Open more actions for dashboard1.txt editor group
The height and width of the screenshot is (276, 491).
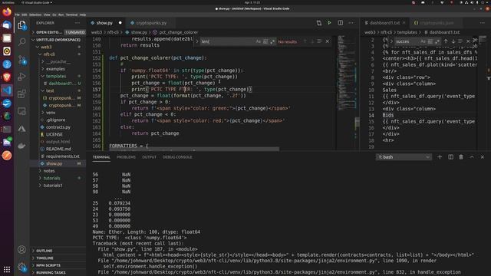tap(483, 23)
